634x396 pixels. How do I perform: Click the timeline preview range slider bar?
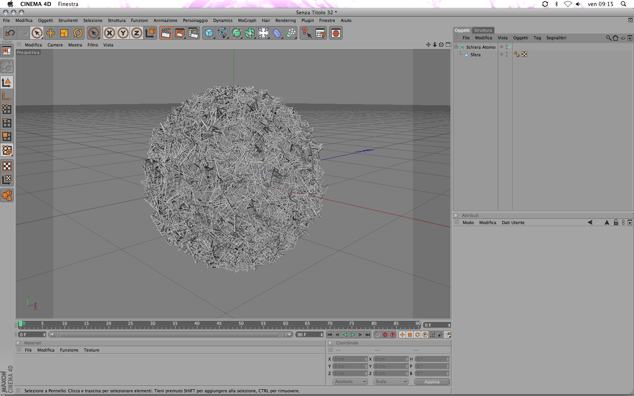coord(171,335)
